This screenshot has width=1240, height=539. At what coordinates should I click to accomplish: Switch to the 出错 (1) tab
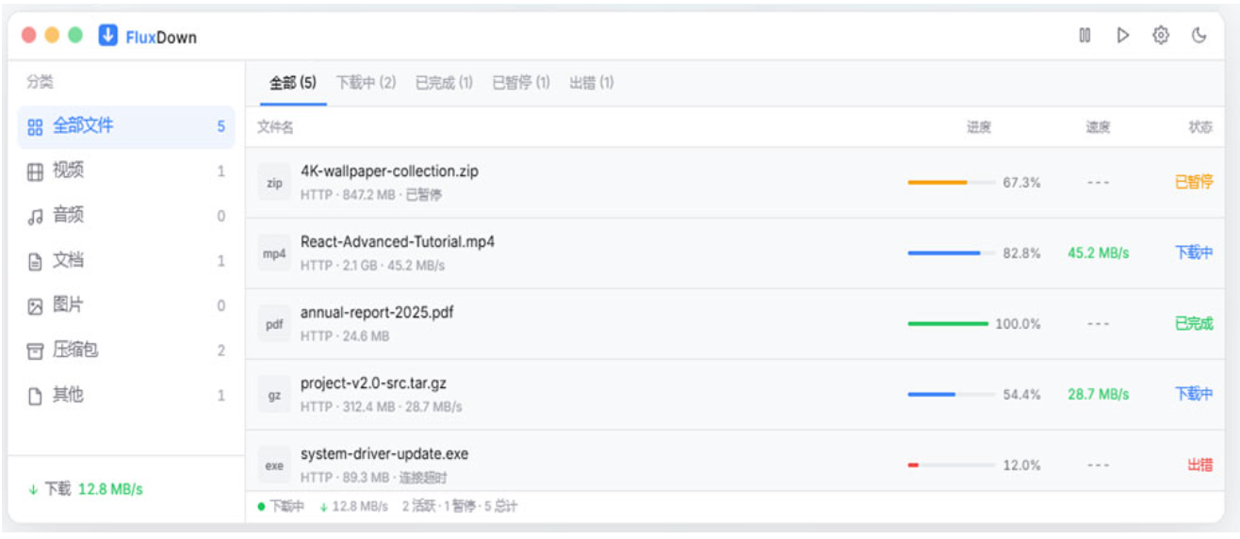click(x=592, y=83)
